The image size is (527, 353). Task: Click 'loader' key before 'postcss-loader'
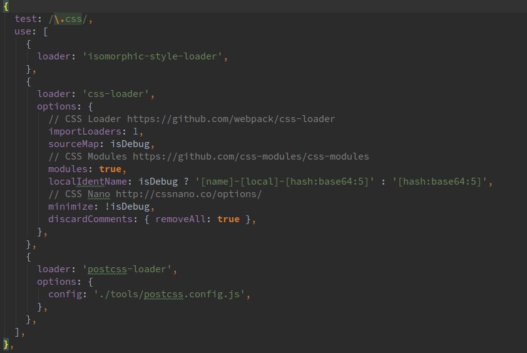point(54,269)
